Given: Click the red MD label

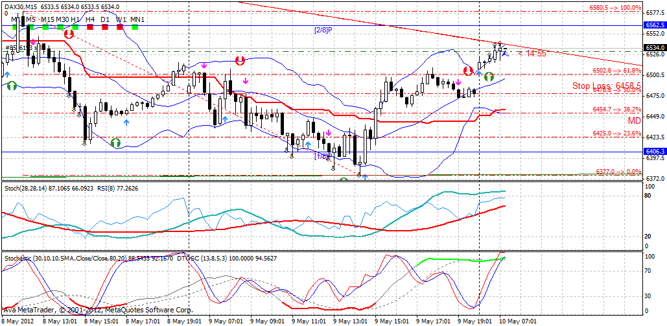Looking at the screenshot, I should tap(635, 121).
